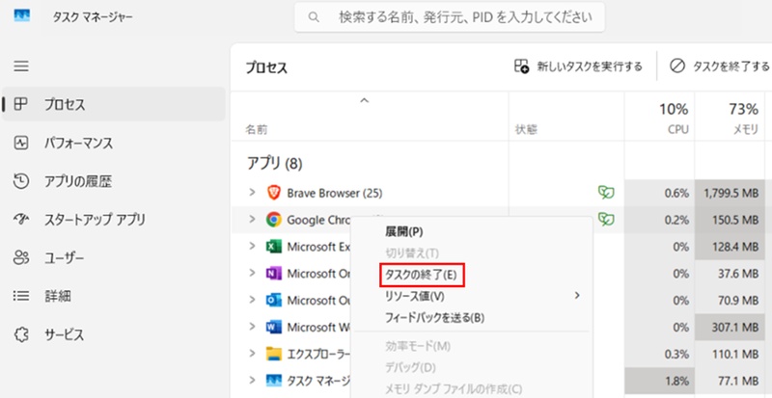772x398 pixels.
Task: Click the Microsoft Word icon
Action: (x=273, y=327)
